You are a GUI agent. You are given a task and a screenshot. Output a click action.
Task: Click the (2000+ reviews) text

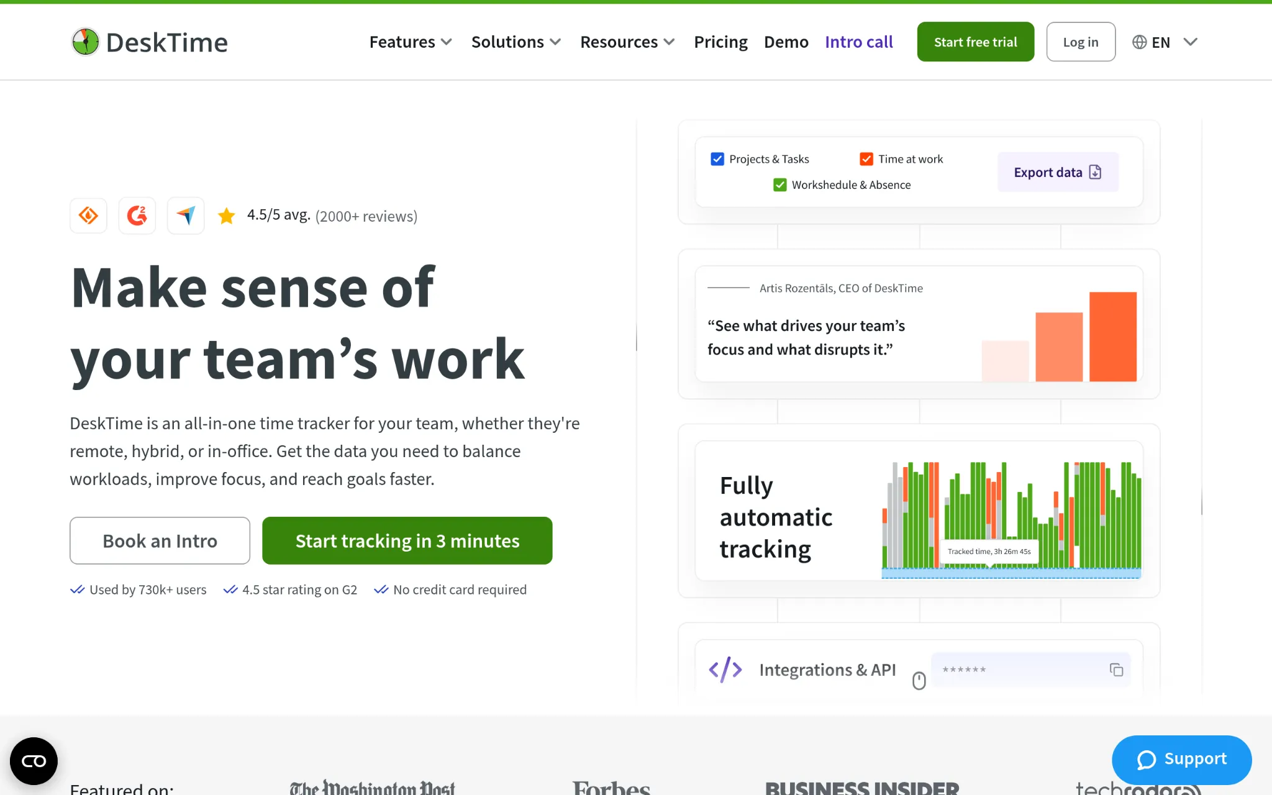coord(366,216)
